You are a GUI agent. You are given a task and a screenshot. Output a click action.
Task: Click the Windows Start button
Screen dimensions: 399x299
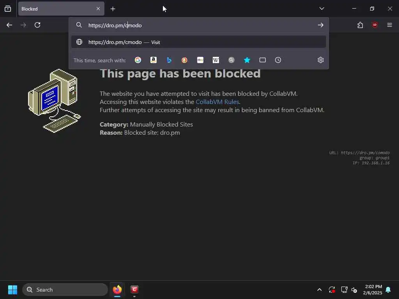click(x=12, y=290)
